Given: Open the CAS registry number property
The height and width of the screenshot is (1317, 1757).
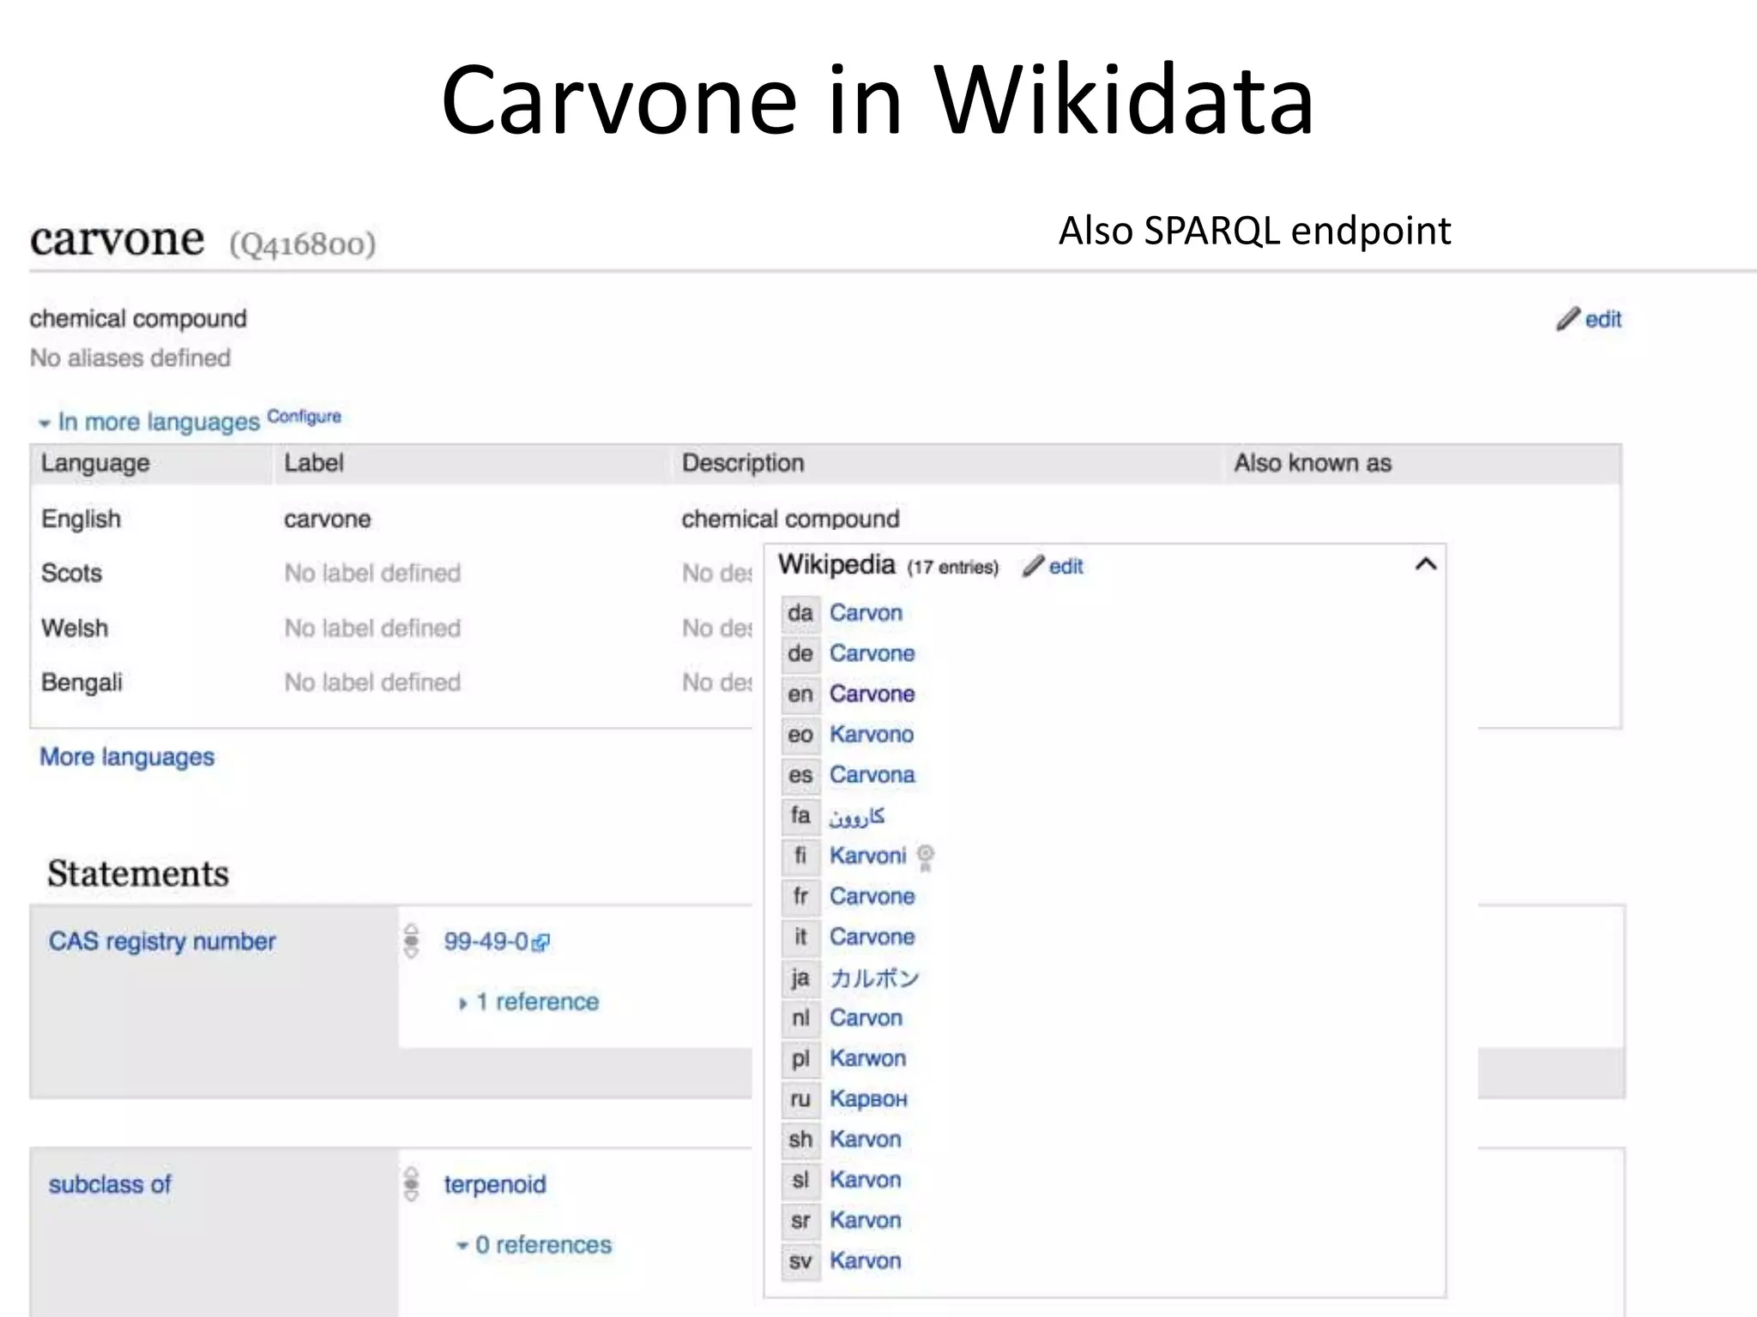Looking at the screenshot, I should [x=162, y=941].
